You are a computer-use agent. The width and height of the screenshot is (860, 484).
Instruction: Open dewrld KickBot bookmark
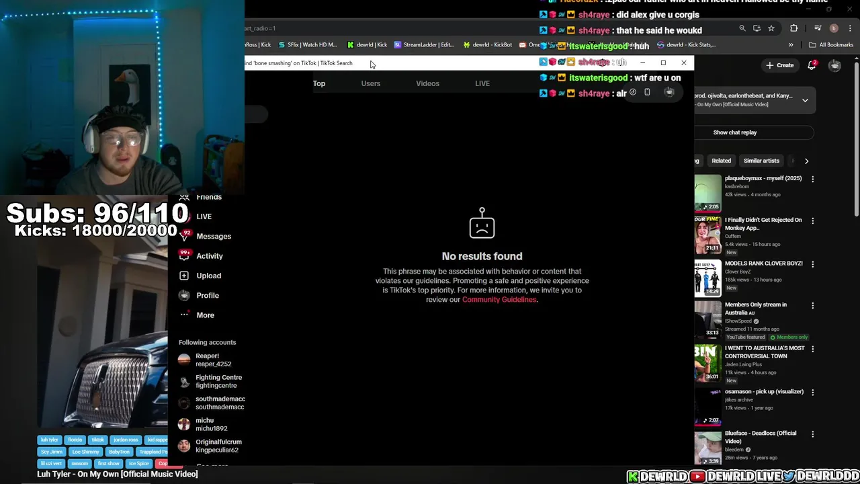click(x=488, y=45)
